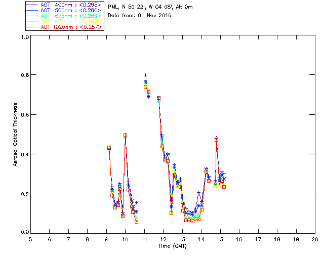Click the y-axis value 0.2

(x=25, y=194)
